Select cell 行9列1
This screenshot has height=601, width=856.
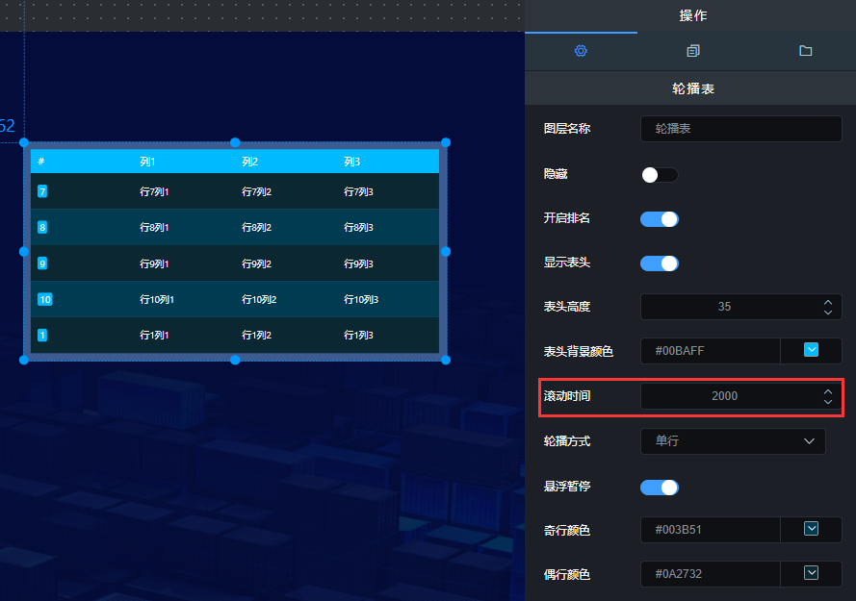coord(154,263)
